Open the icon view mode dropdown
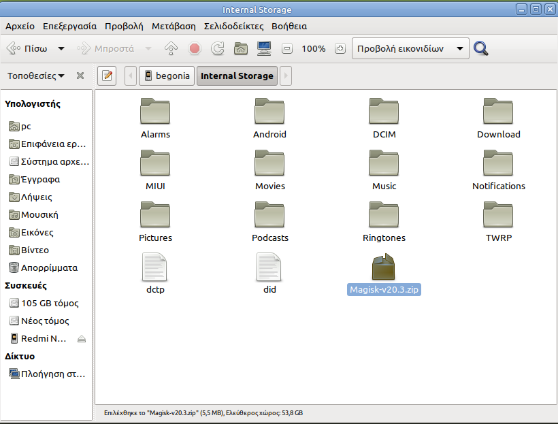This screenshot has width=558, height=424. [x=410, y=49]
